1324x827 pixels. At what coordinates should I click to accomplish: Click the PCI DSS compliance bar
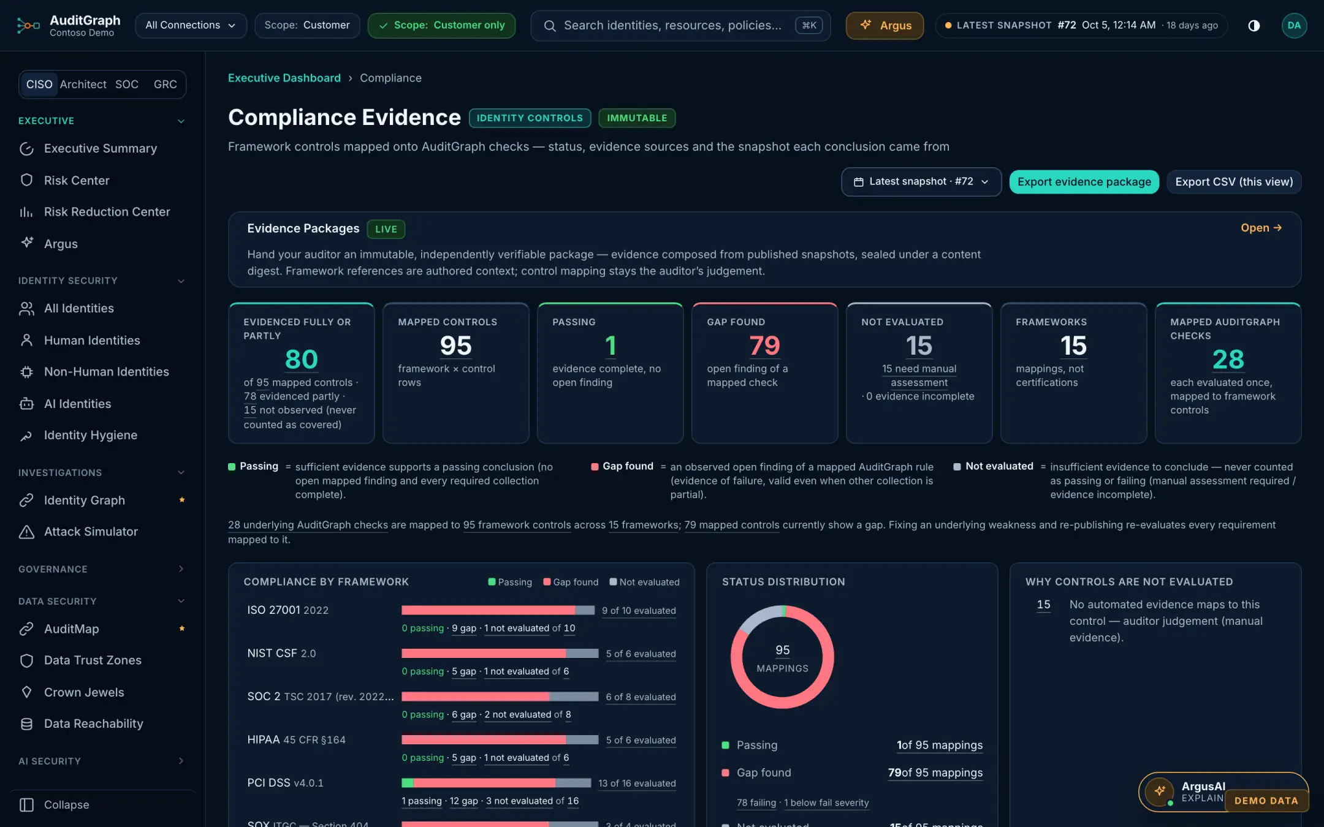[x=496, y=783]
